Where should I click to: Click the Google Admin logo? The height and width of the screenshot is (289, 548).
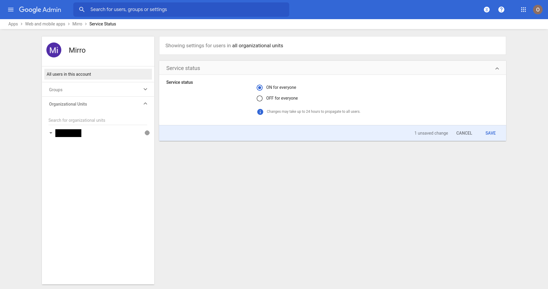coord(40,10)
